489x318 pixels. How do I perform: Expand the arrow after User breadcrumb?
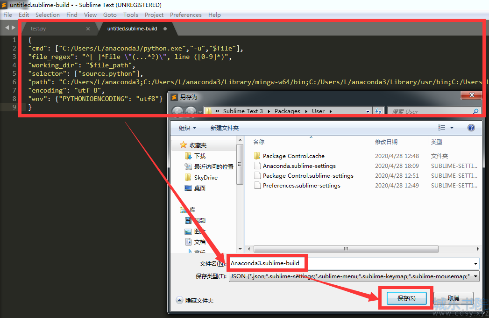coord(330,111)
